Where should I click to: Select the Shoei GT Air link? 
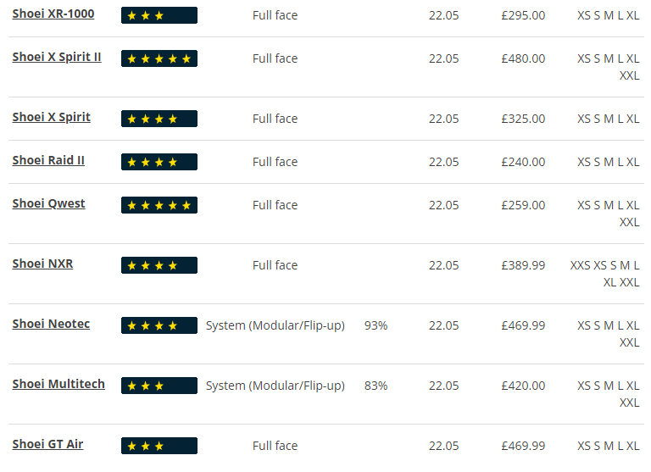pos(47,445)
